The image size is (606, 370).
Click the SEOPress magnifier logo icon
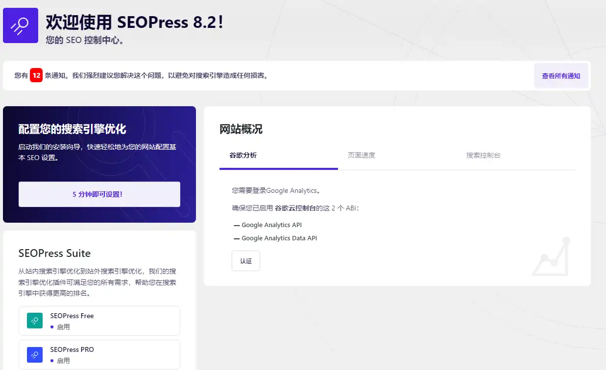tap(20, 24)
